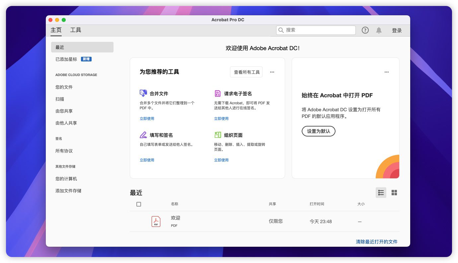Select the 欢迎 file name in recent list

click(x=176, y=218)
